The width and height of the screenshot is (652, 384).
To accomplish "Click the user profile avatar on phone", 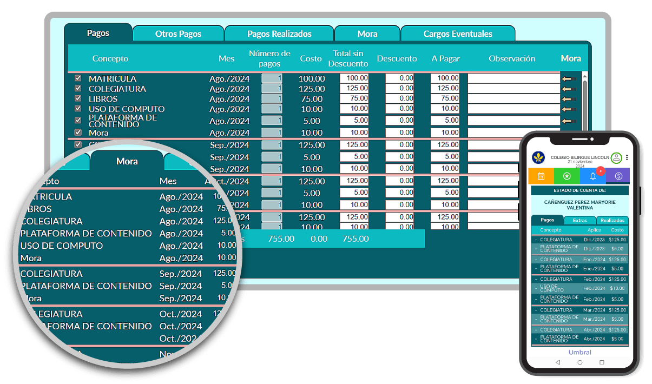I will [x=616, y=158].
